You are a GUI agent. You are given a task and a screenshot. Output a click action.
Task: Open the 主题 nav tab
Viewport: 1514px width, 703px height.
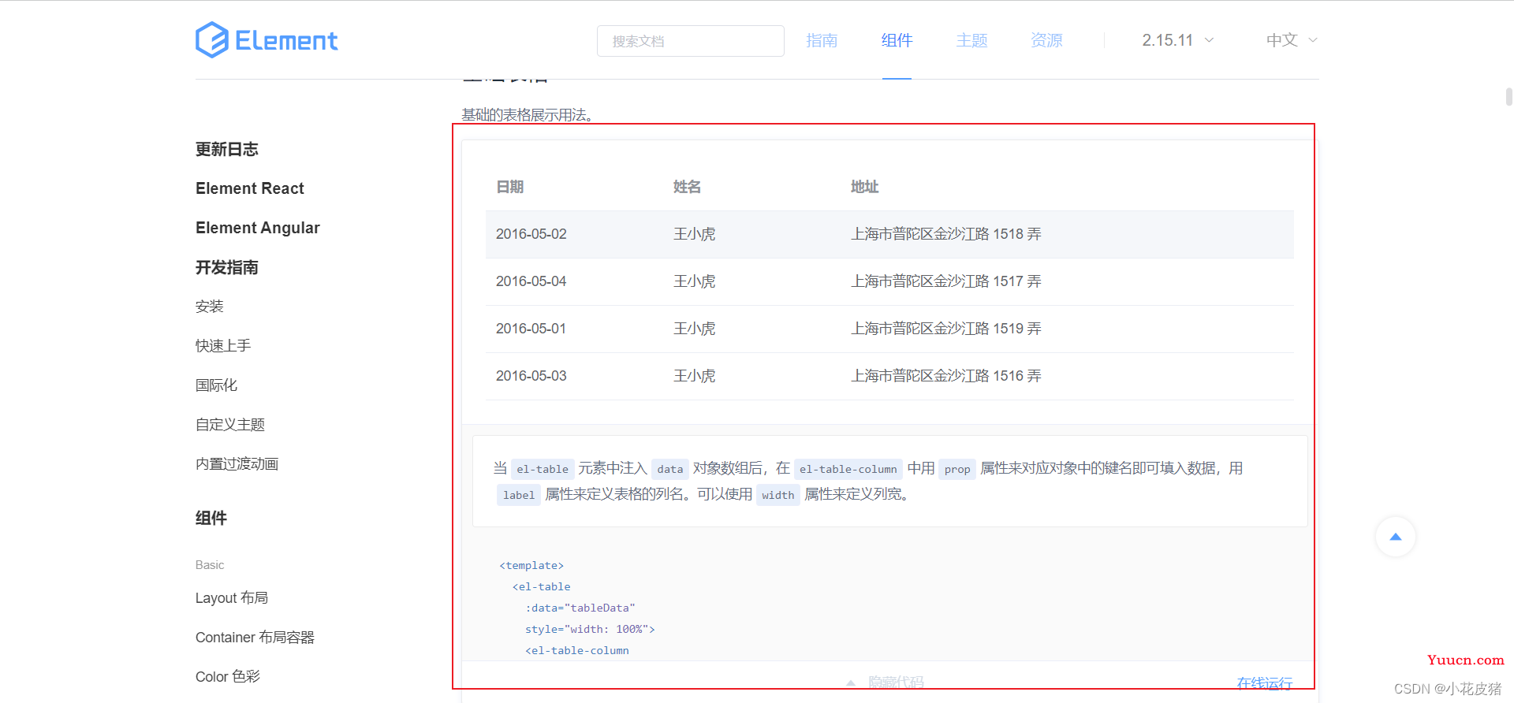click(971, 40)
